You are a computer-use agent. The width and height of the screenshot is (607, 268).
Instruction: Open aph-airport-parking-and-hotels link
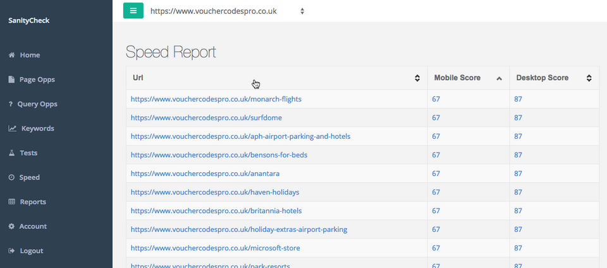coord(240,136)
